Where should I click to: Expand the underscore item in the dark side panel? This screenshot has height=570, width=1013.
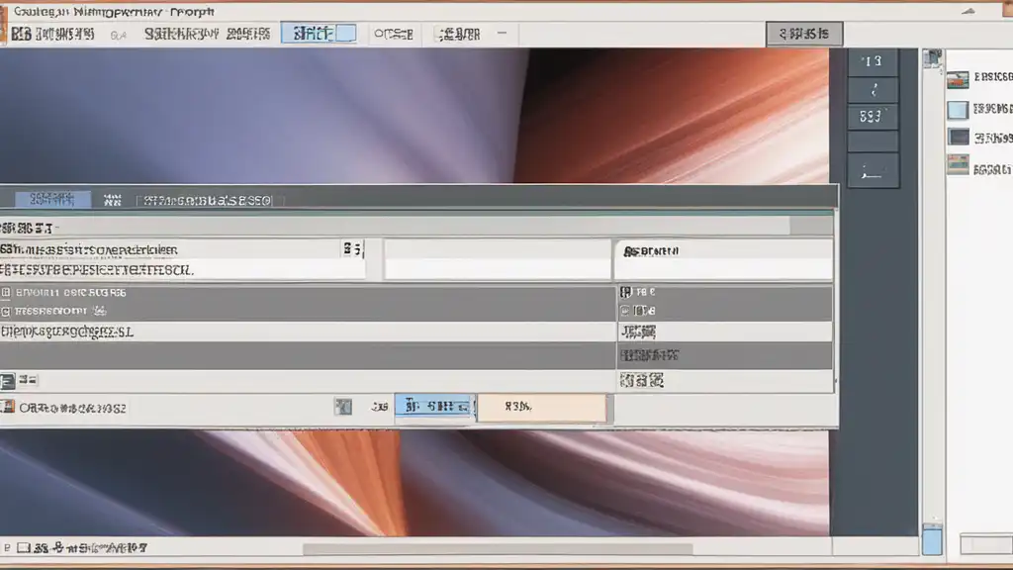tap(872, 171)
